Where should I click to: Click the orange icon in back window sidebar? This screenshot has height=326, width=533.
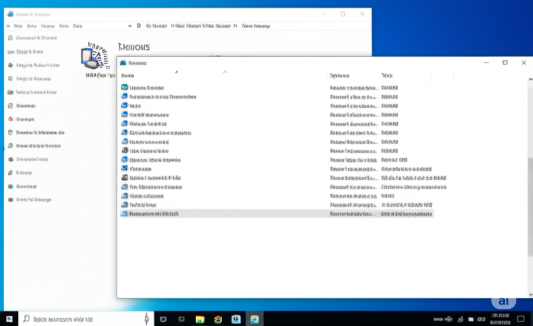[10, 119]
